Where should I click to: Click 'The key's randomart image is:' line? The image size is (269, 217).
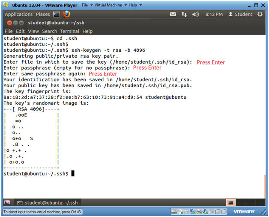pyautogui.click(x=46, y=103)
